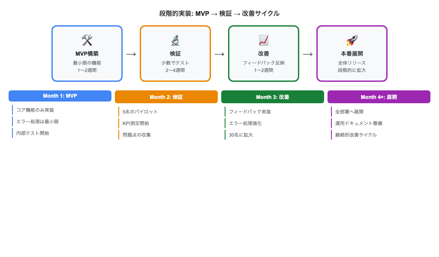Select the 問題点の収集 item

(135, 134)
